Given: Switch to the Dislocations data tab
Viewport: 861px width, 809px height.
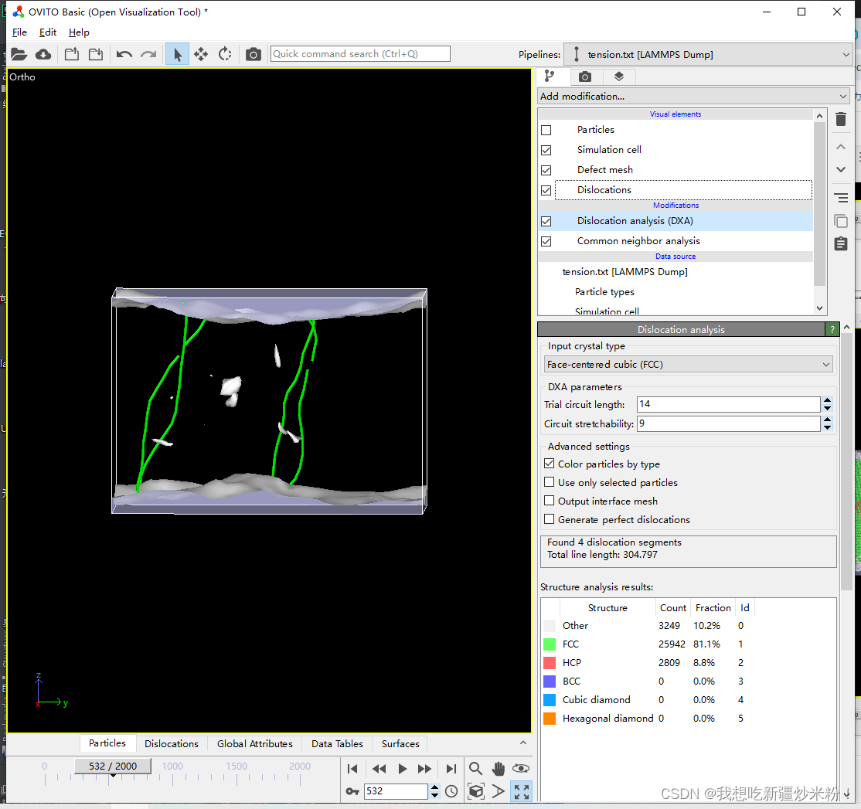Looking at the screenshot, I should pos(172,743).
